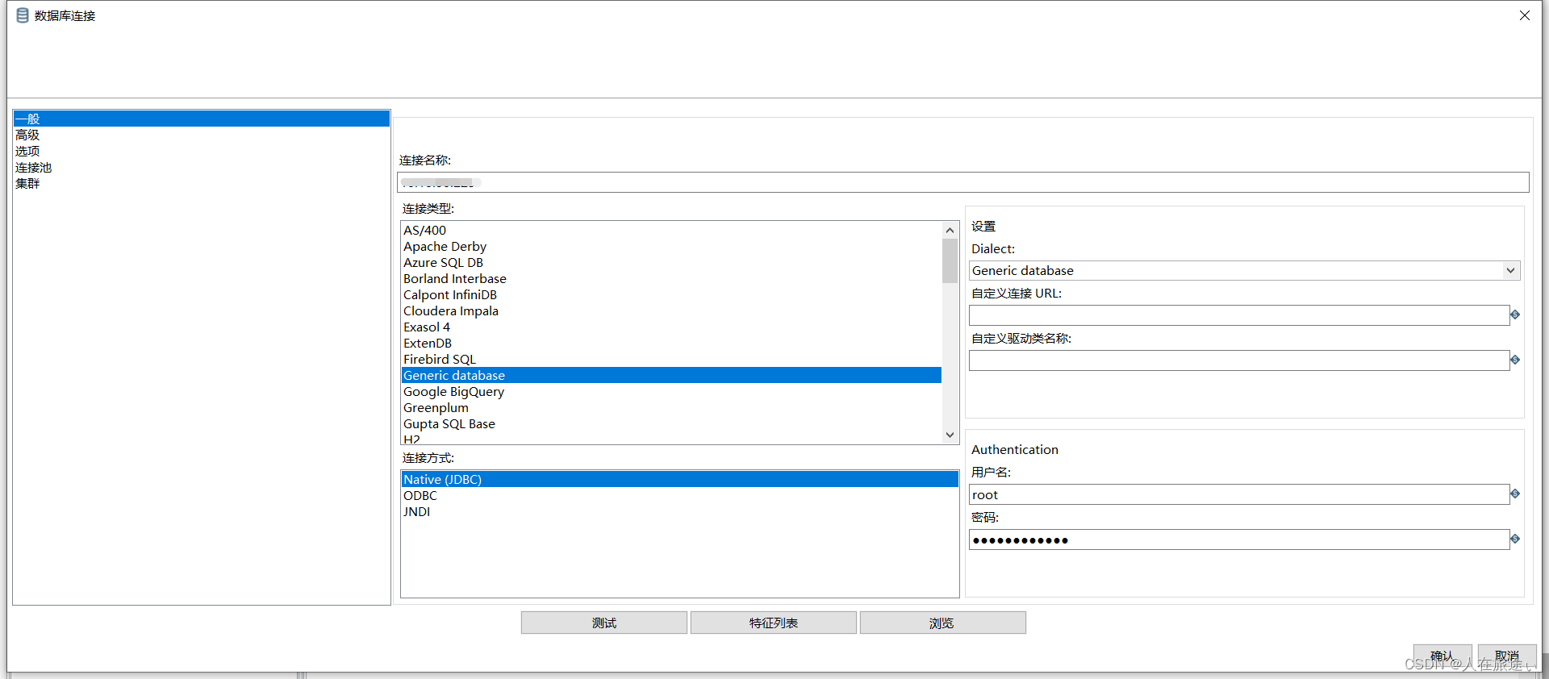Select AS/400 connection type
1549x679 pixels.
pos(671,230)
